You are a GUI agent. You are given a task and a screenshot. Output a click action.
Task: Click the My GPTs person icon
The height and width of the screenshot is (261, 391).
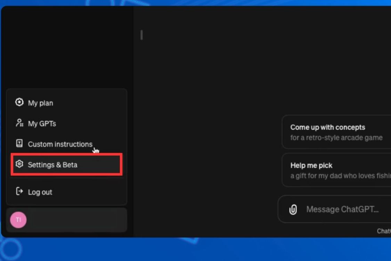pos(19,123)
